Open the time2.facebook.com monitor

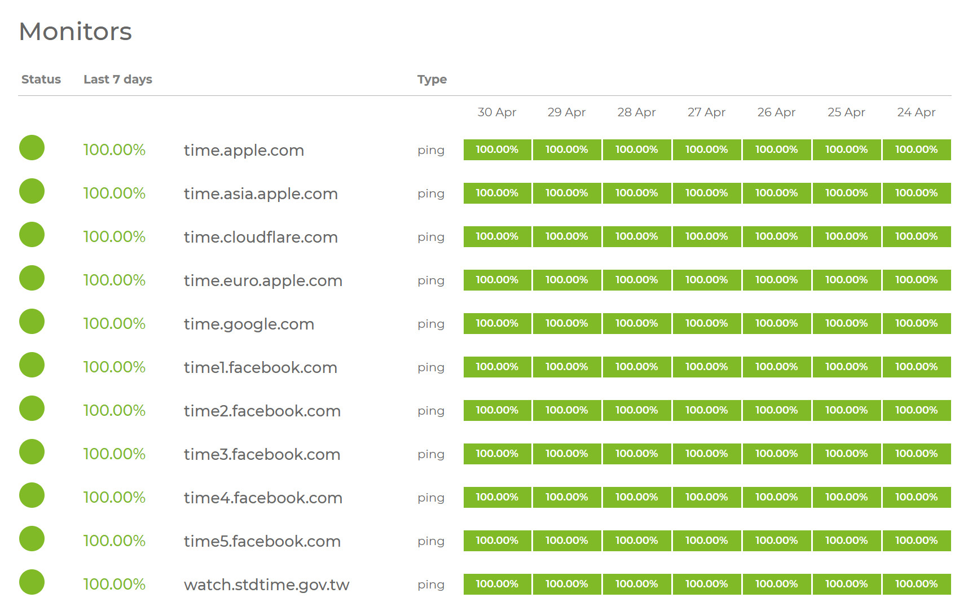pos(262,411)
